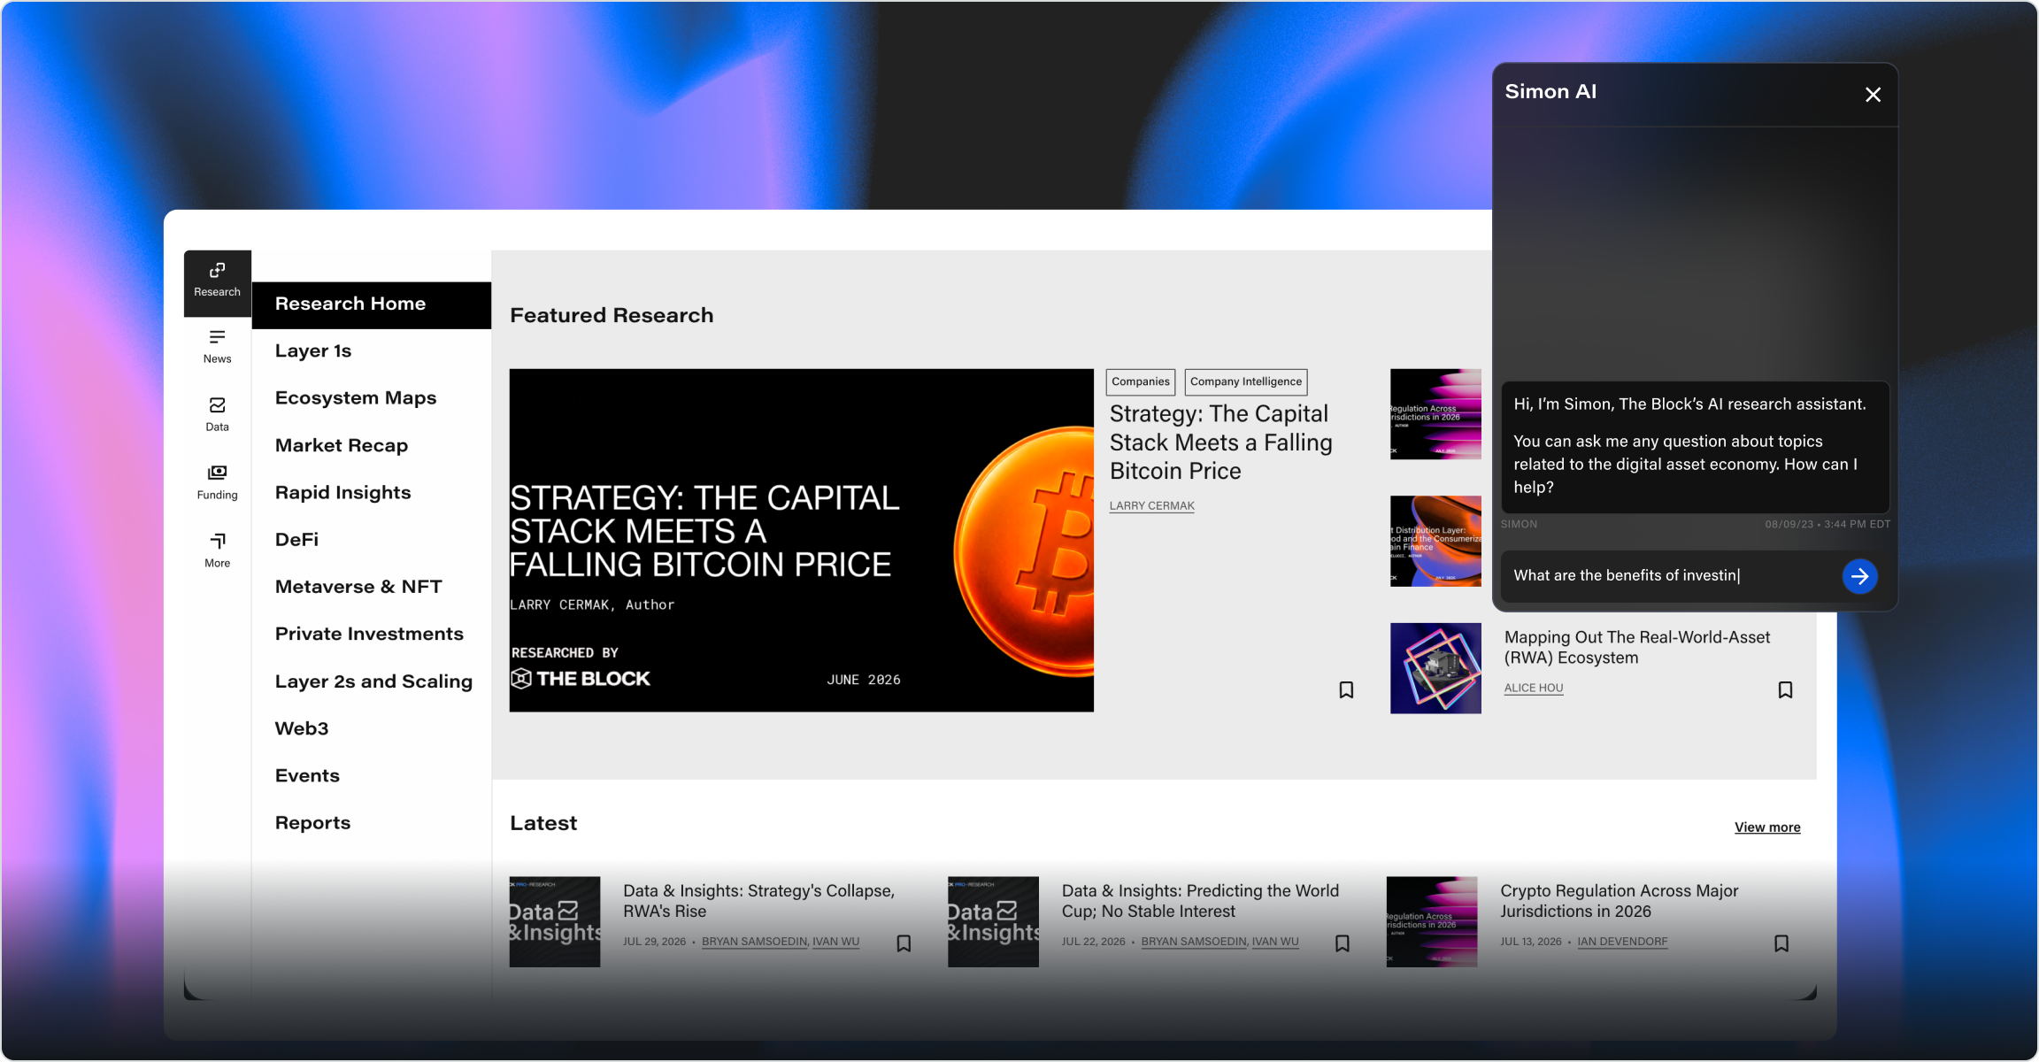Screen dimensions: 2039x1062
Task: Bookmark the Strategy Capital Stack featured article
Action: (1346, 690)
